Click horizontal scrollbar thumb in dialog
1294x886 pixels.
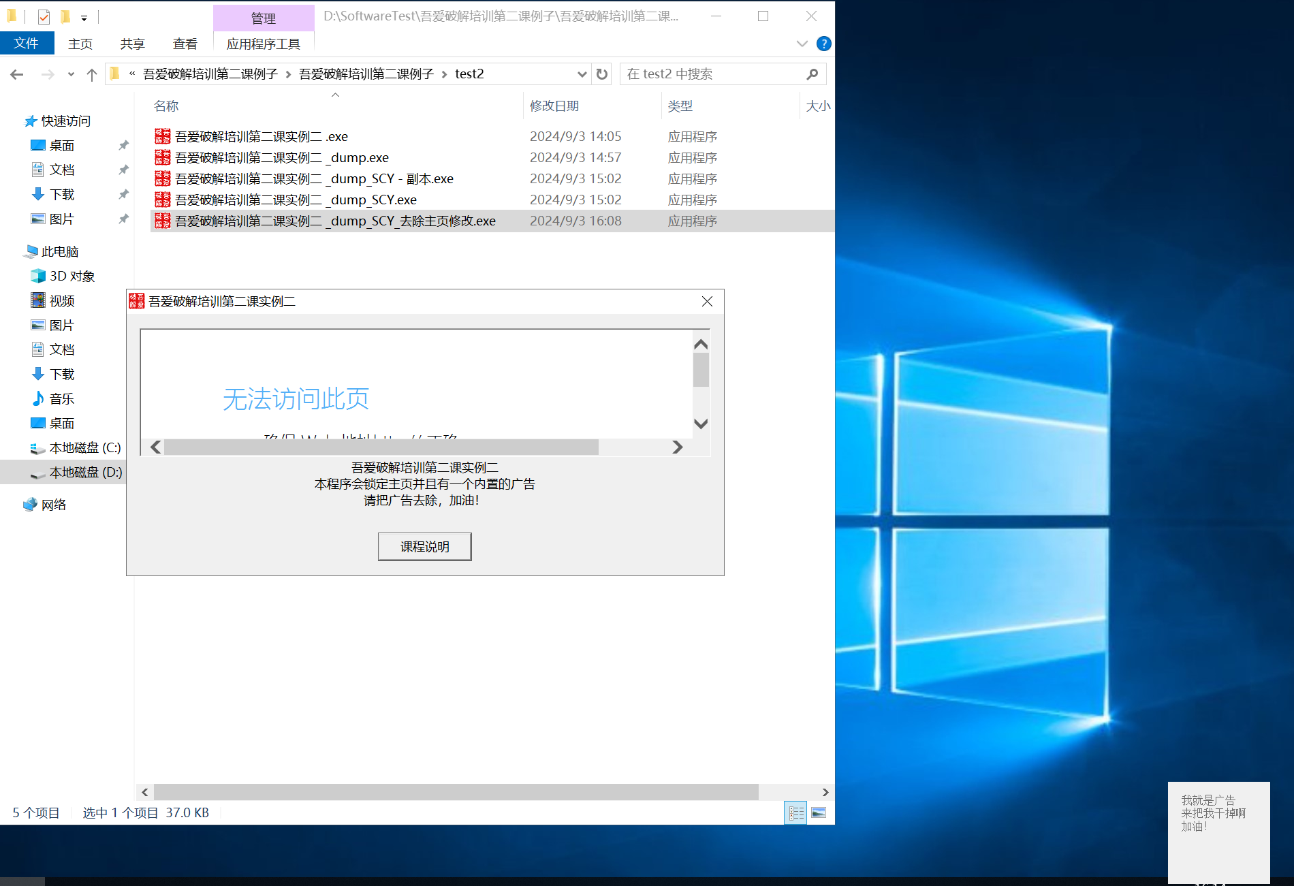[x=381, y=447]
